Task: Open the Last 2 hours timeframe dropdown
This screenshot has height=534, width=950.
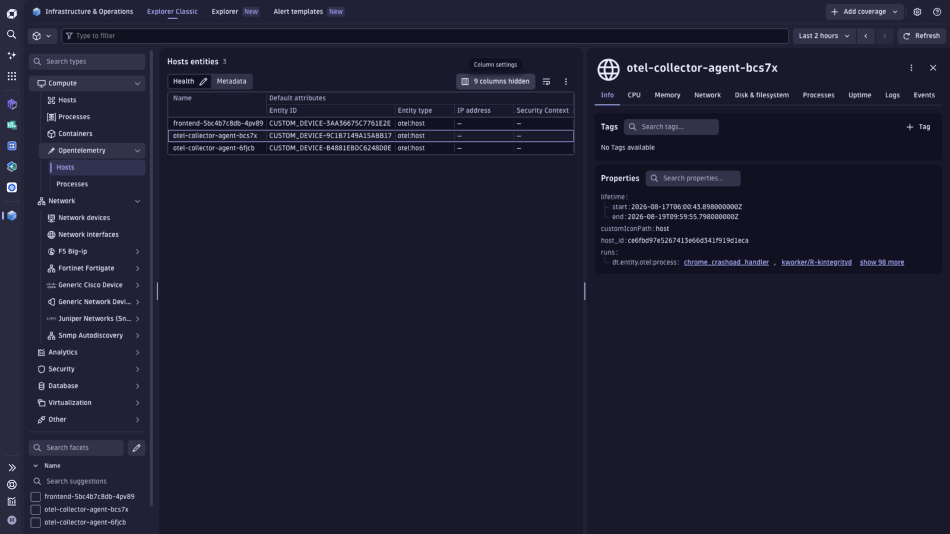Action: click(x=824, y=36)
